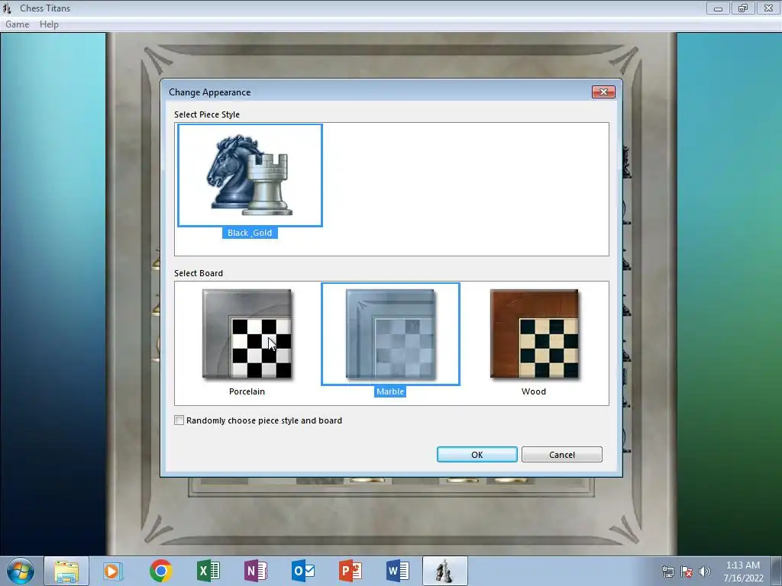Confirm appearance with OK button
Image resolution: width=782 pixels, height=586 pixels.
[477, 455]
